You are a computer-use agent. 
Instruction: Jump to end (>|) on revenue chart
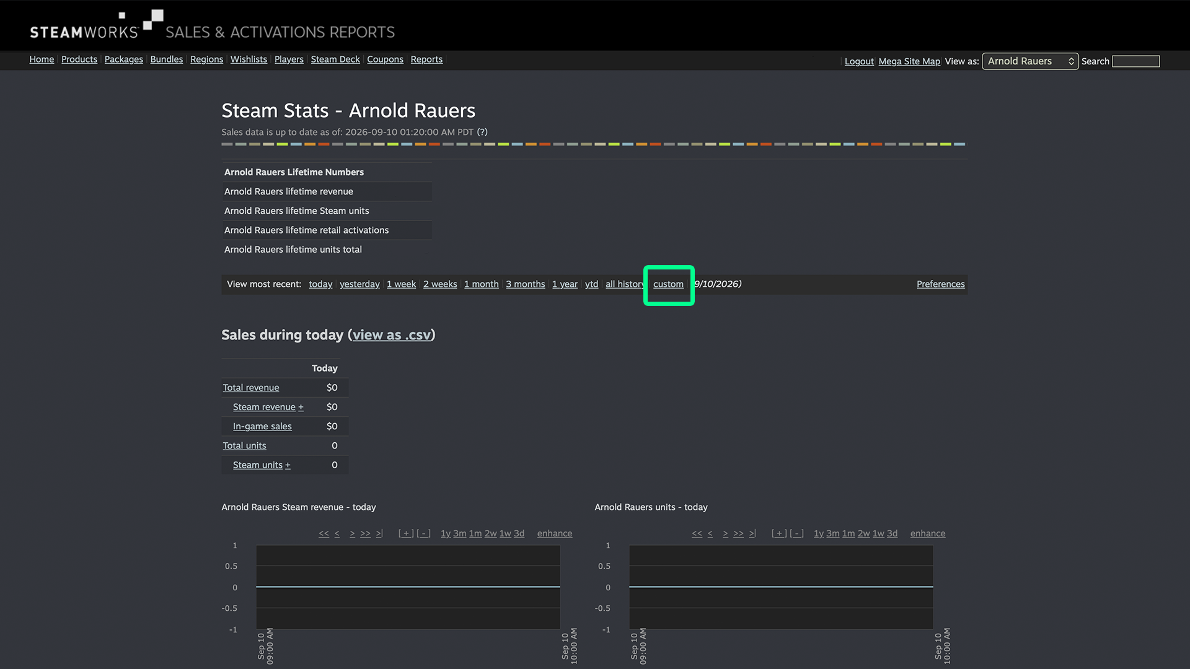[x=379, y=533]
